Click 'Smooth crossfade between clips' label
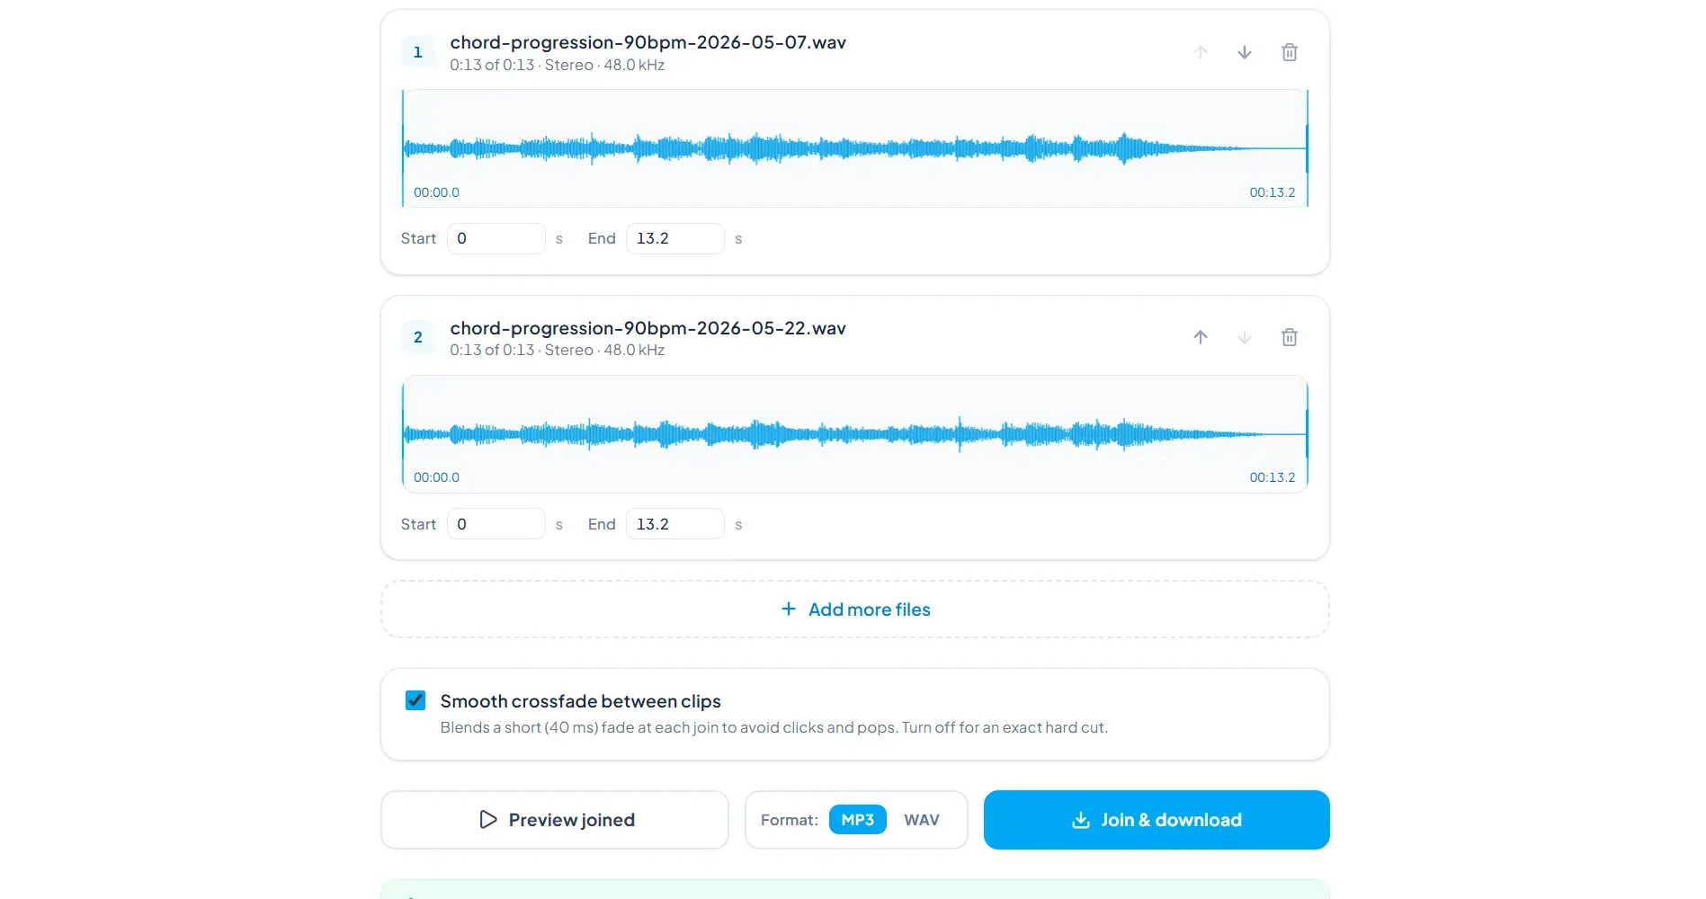Viewport: 1706px width, 899px height. [581, 701]
